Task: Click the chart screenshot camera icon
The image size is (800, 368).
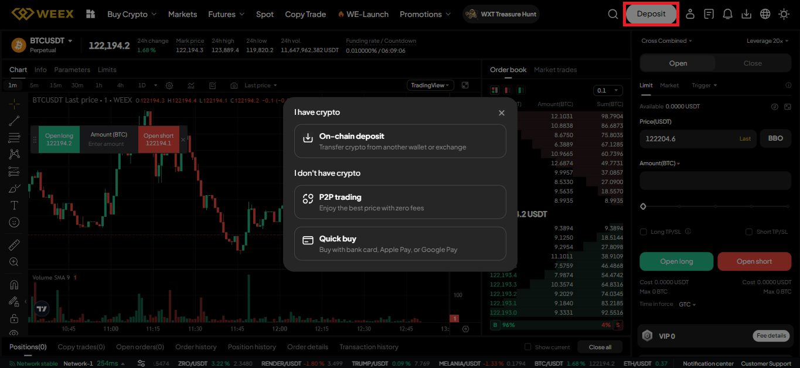Action: 234,86
